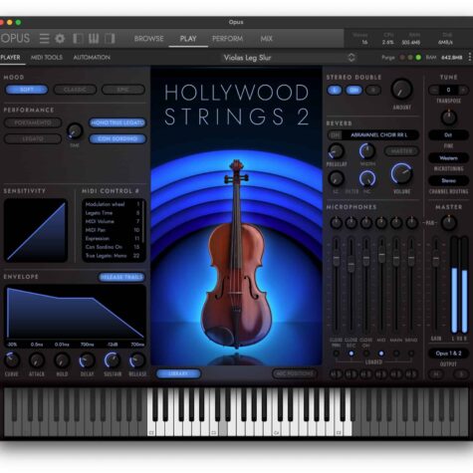Decrease transpose with the minus stepper
The height and width of the screenshot is (473, 473).
click(x=434, y=90)
